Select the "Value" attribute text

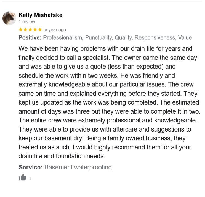tap(185, 37)
